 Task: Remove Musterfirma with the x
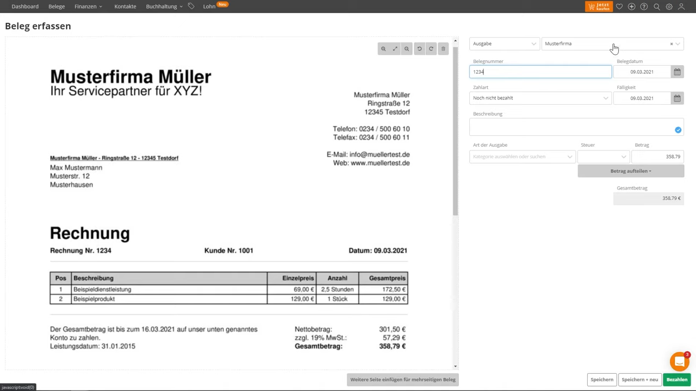(671, 43)
